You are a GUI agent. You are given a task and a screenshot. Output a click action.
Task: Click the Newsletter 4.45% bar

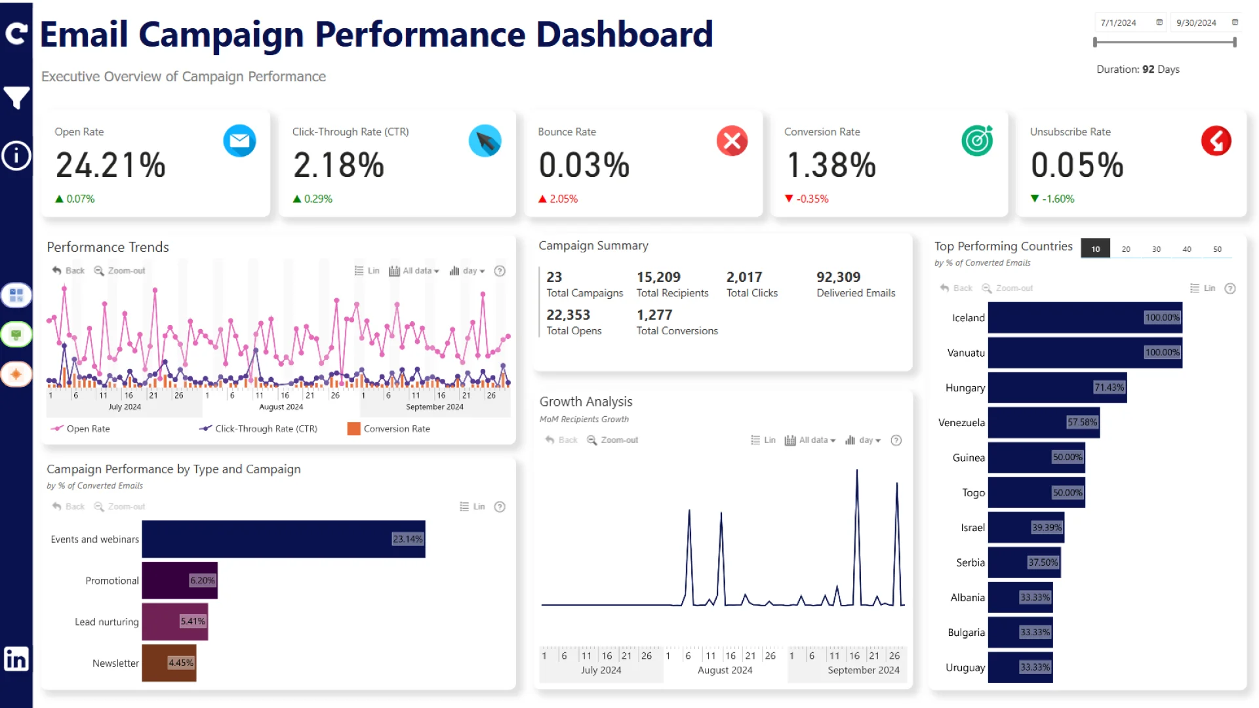(169, 663)
